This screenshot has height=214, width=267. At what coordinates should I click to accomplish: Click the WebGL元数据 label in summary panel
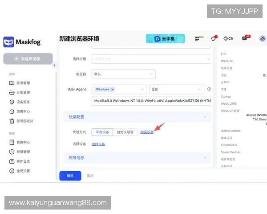point(230,111)
